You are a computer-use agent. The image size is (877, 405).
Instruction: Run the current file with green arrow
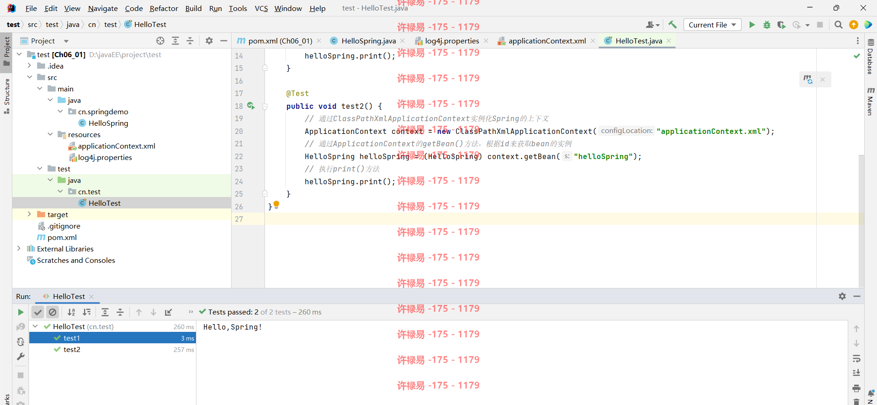(x=752, y=25)
